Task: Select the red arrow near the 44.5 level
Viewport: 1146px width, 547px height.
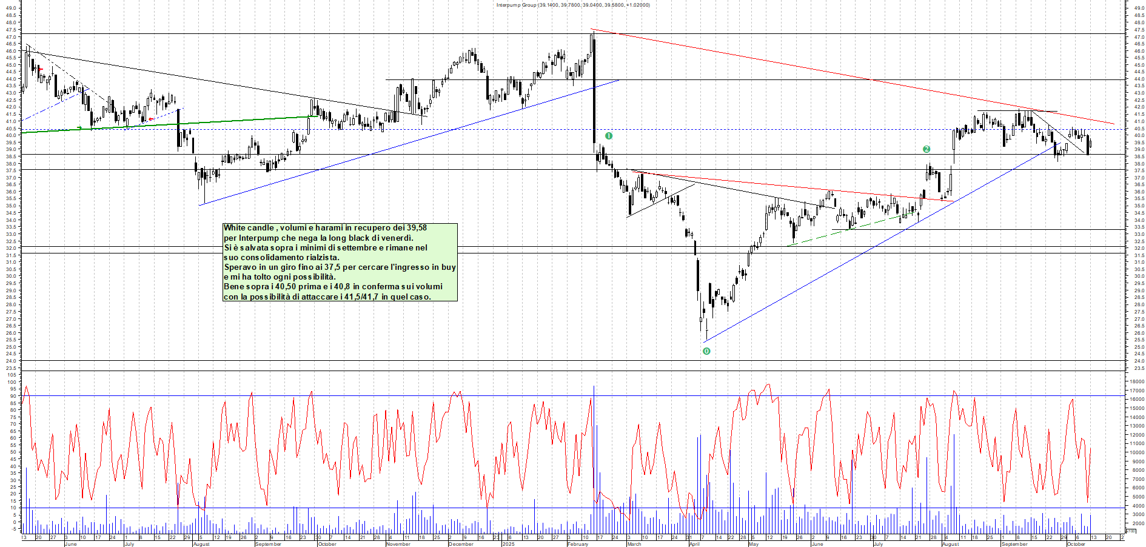Action: 41,69
